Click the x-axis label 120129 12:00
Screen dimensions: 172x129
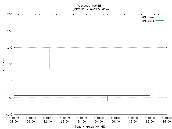[x=48, y=120]
